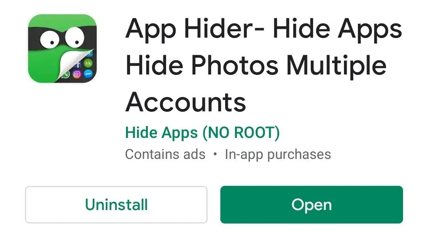Click the word Accounts in the title
428x235 pixels.
pyautogui.click(x=185, y=102)
